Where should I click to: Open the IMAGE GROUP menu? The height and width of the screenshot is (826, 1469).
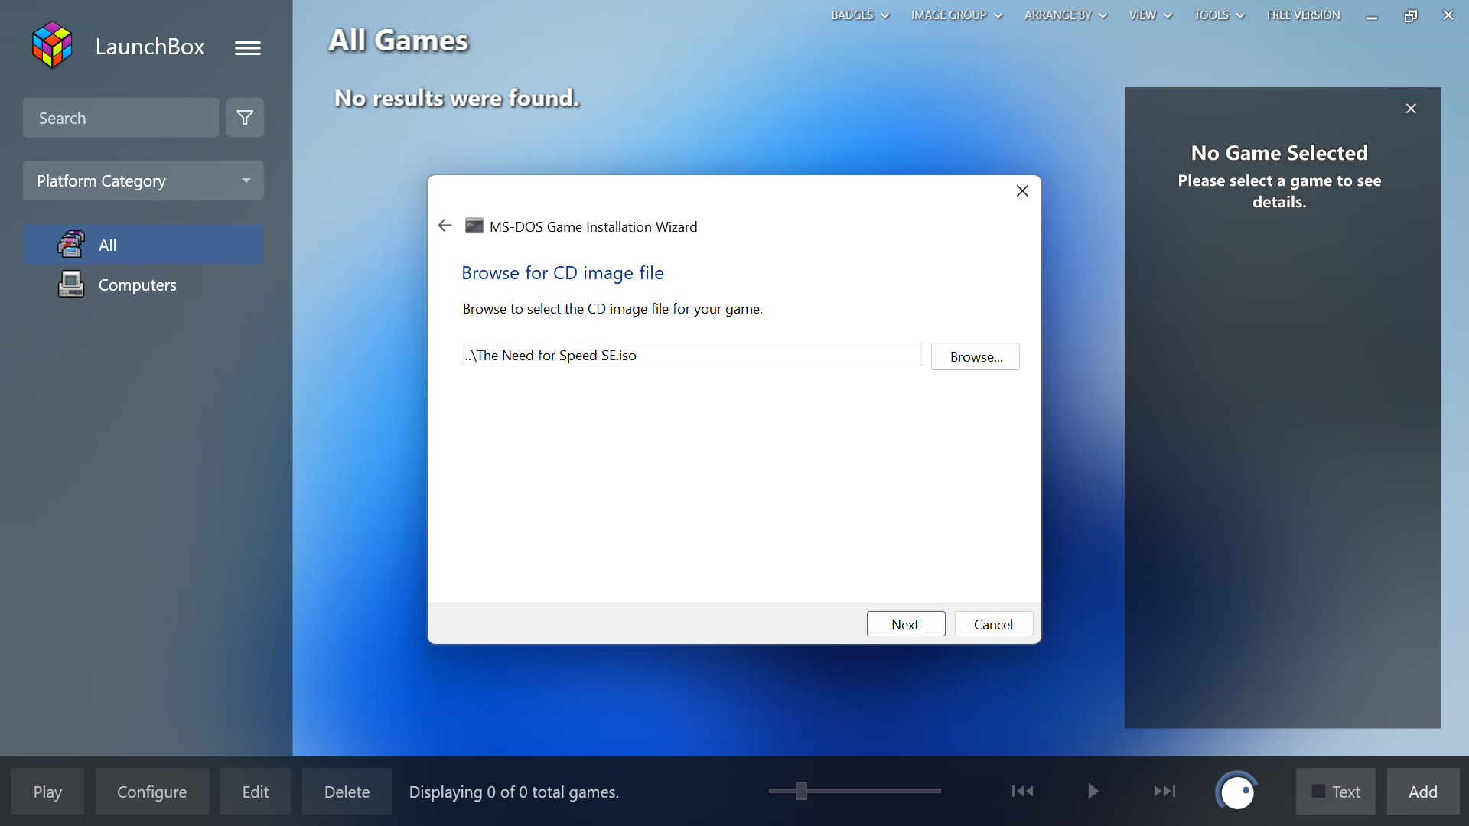(x=956, y=15)
